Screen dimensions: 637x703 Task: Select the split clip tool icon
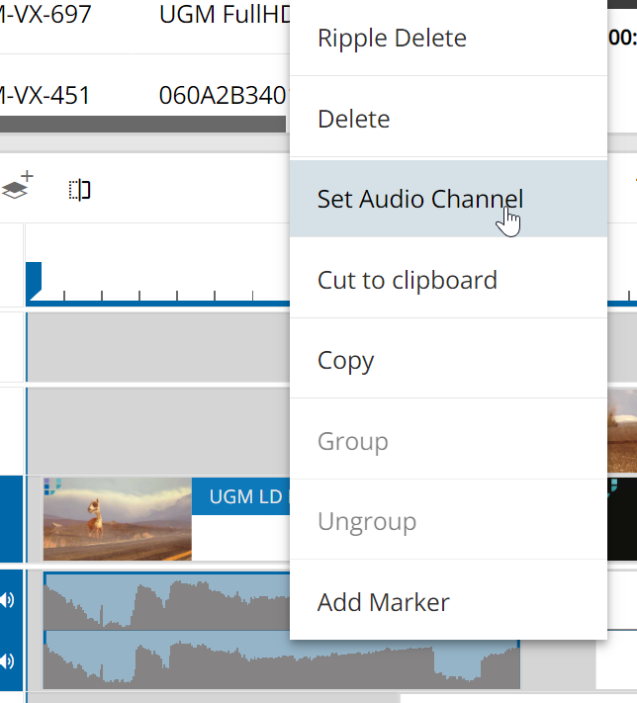click(79, 189)
